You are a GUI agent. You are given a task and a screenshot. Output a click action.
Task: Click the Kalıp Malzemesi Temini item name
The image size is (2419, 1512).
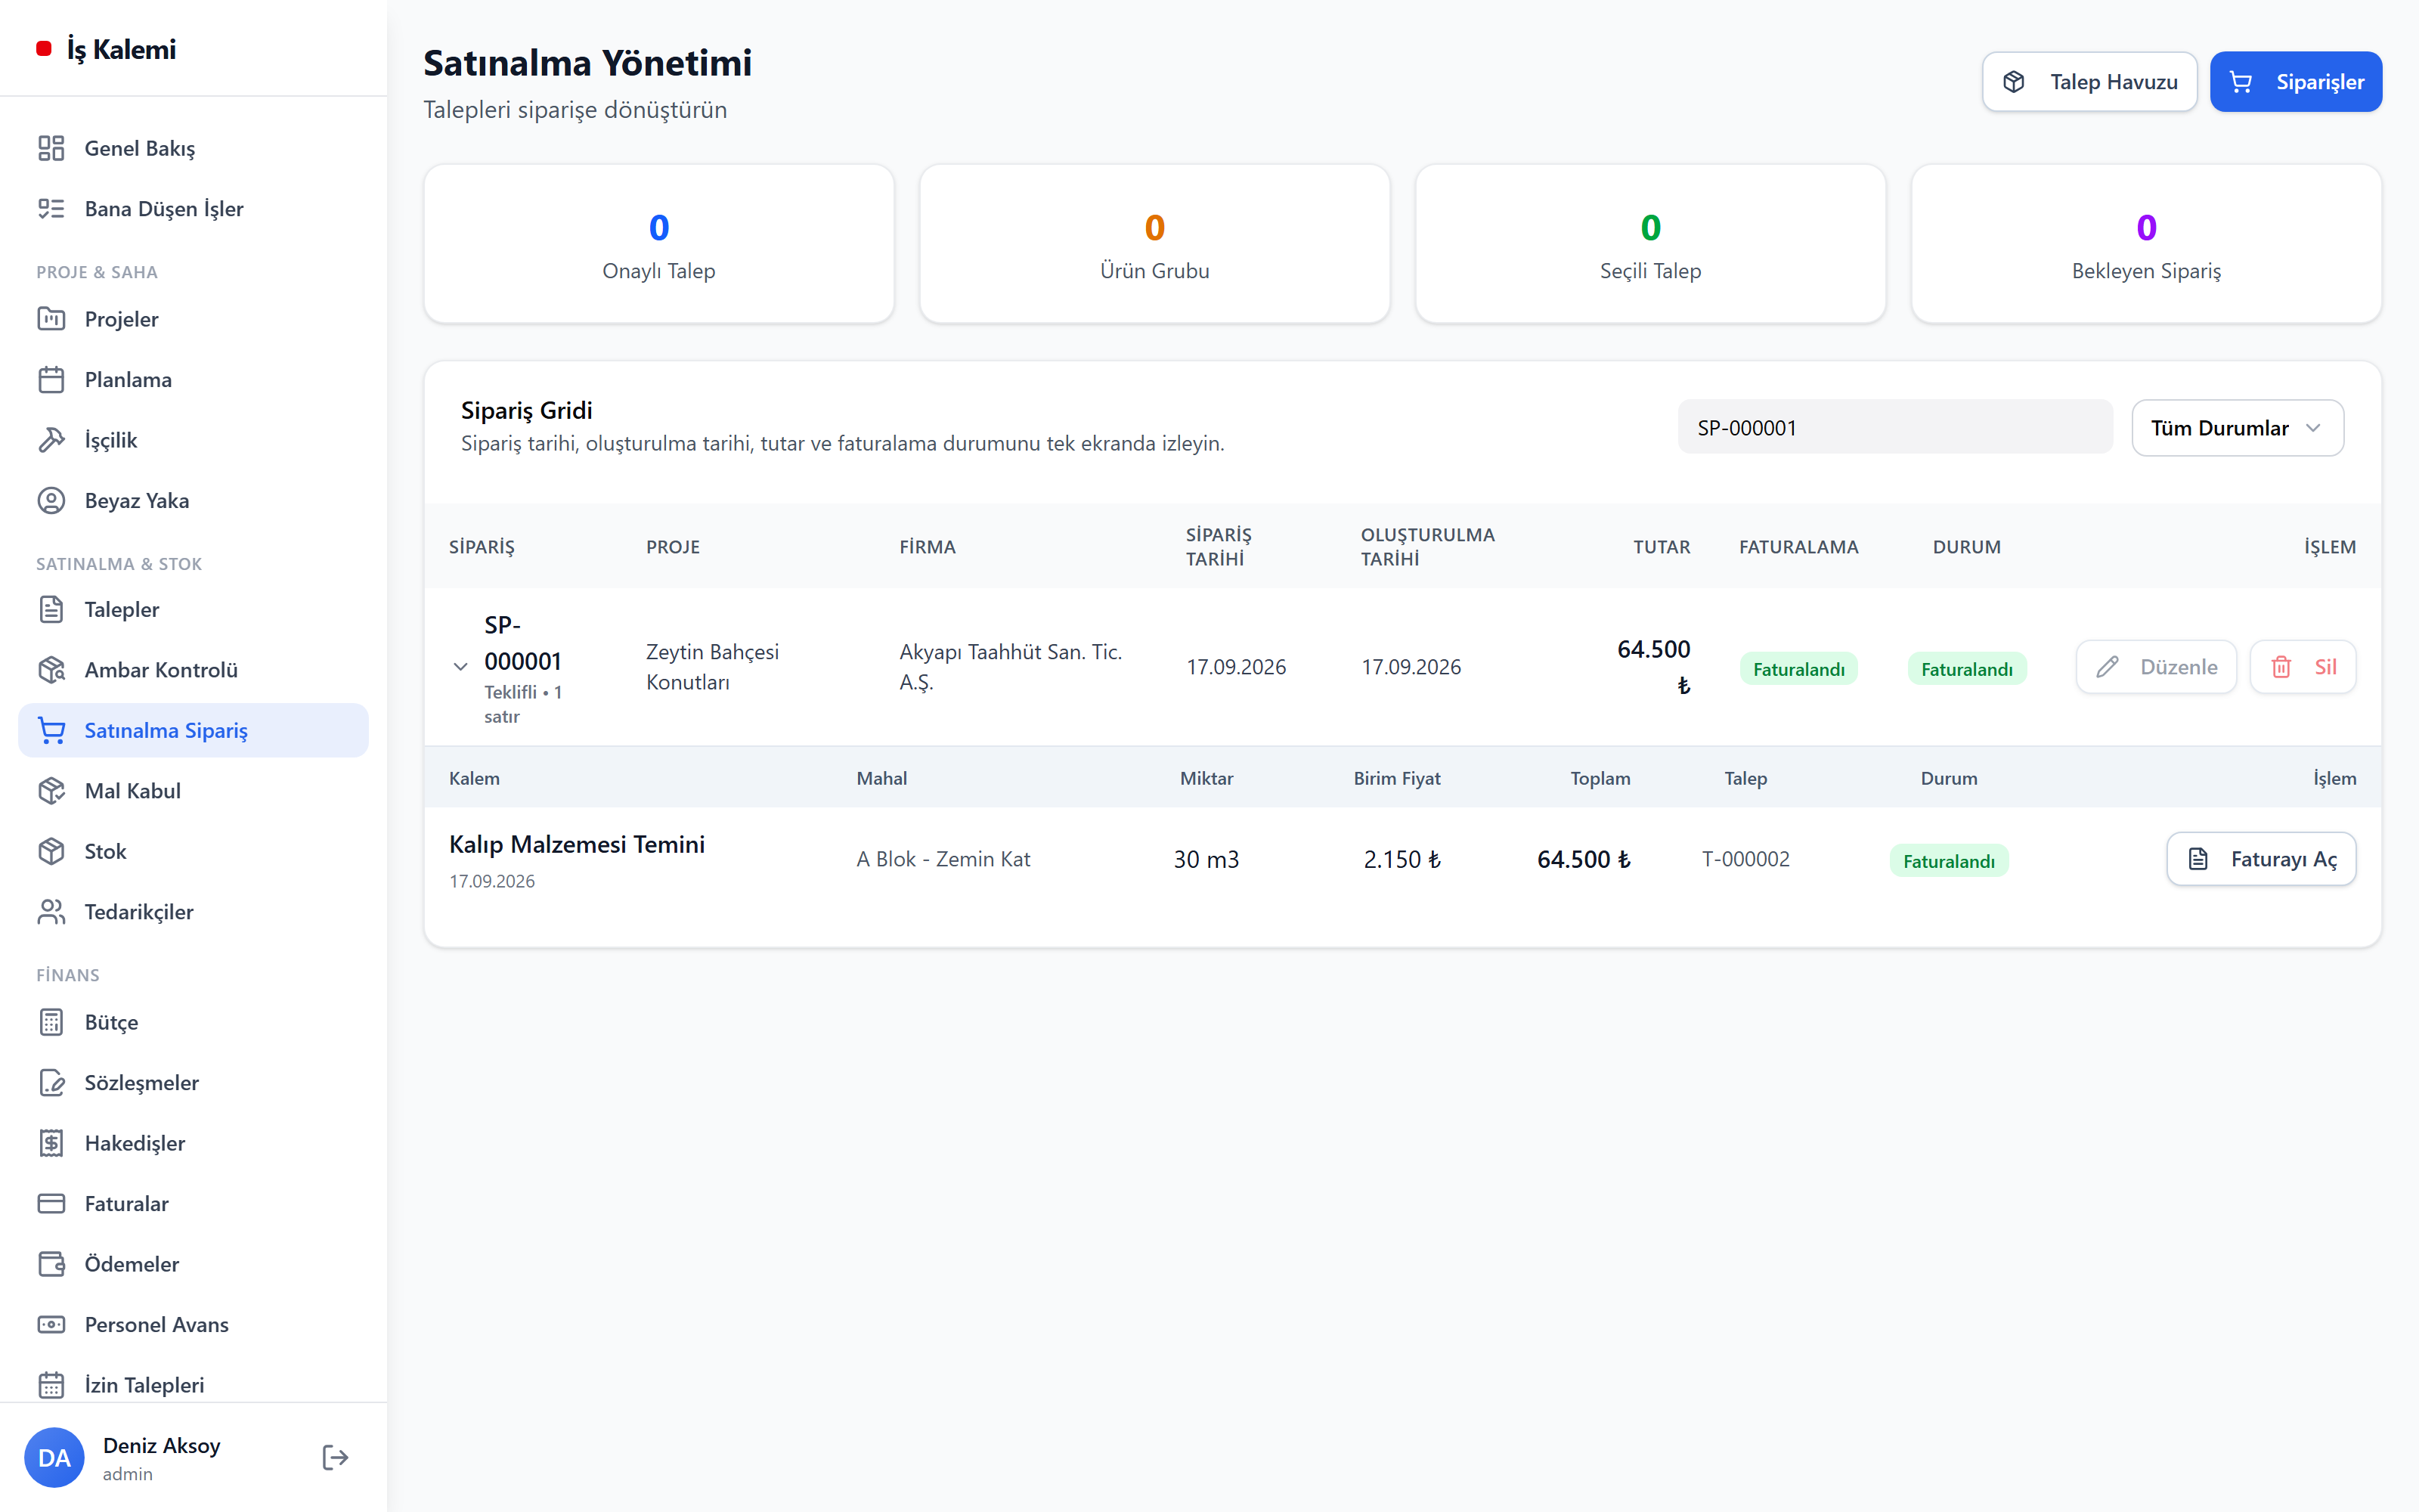577,844
